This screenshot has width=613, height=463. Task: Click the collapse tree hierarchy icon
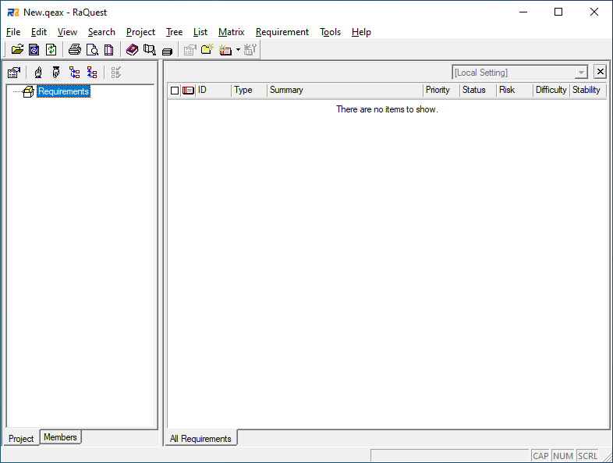tap(92, 73)
